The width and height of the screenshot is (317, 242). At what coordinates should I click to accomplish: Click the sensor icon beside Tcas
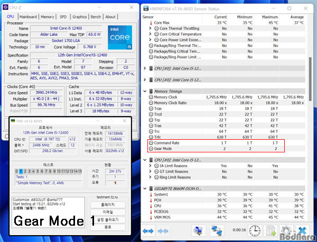pos(151,109)
